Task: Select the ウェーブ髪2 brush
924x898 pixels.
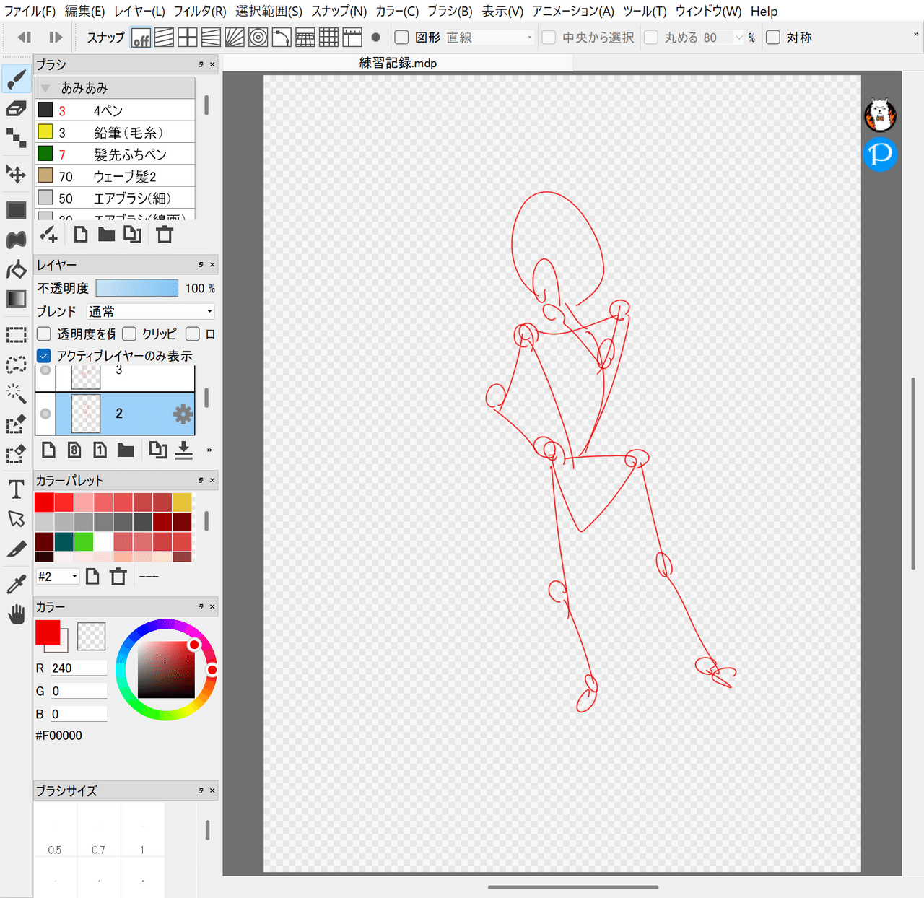Action: coord(115,176)
